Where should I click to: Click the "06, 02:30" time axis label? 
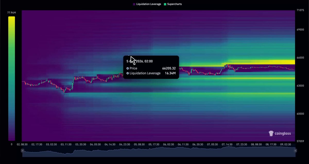point(169,144)
